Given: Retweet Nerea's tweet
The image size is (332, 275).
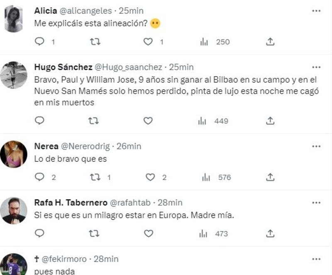Looking at the screenshot, I should pyautogui.click(x=94, y=177).
